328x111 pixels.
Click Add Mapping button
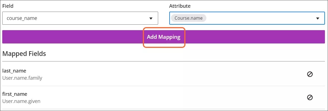pos(164,37)
